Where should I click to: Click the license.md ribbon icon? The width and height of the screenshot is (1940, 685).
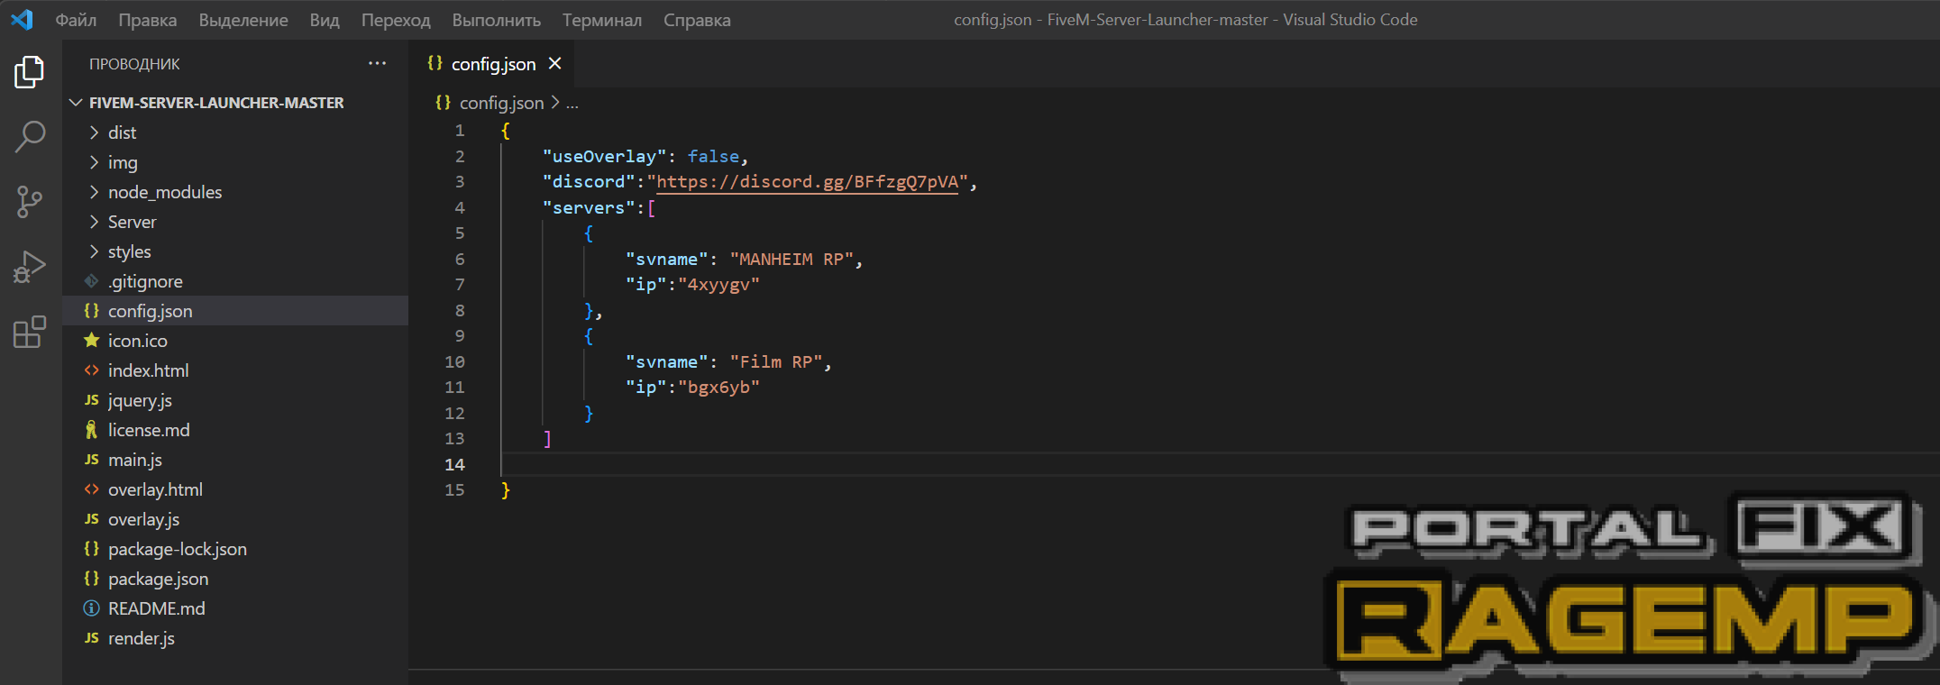(91, 430)
